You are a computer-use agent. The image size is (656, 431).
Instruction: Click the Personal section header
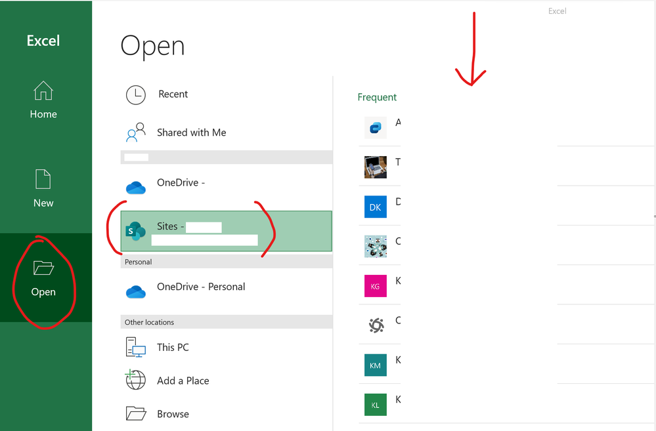(x=227, y=262)
